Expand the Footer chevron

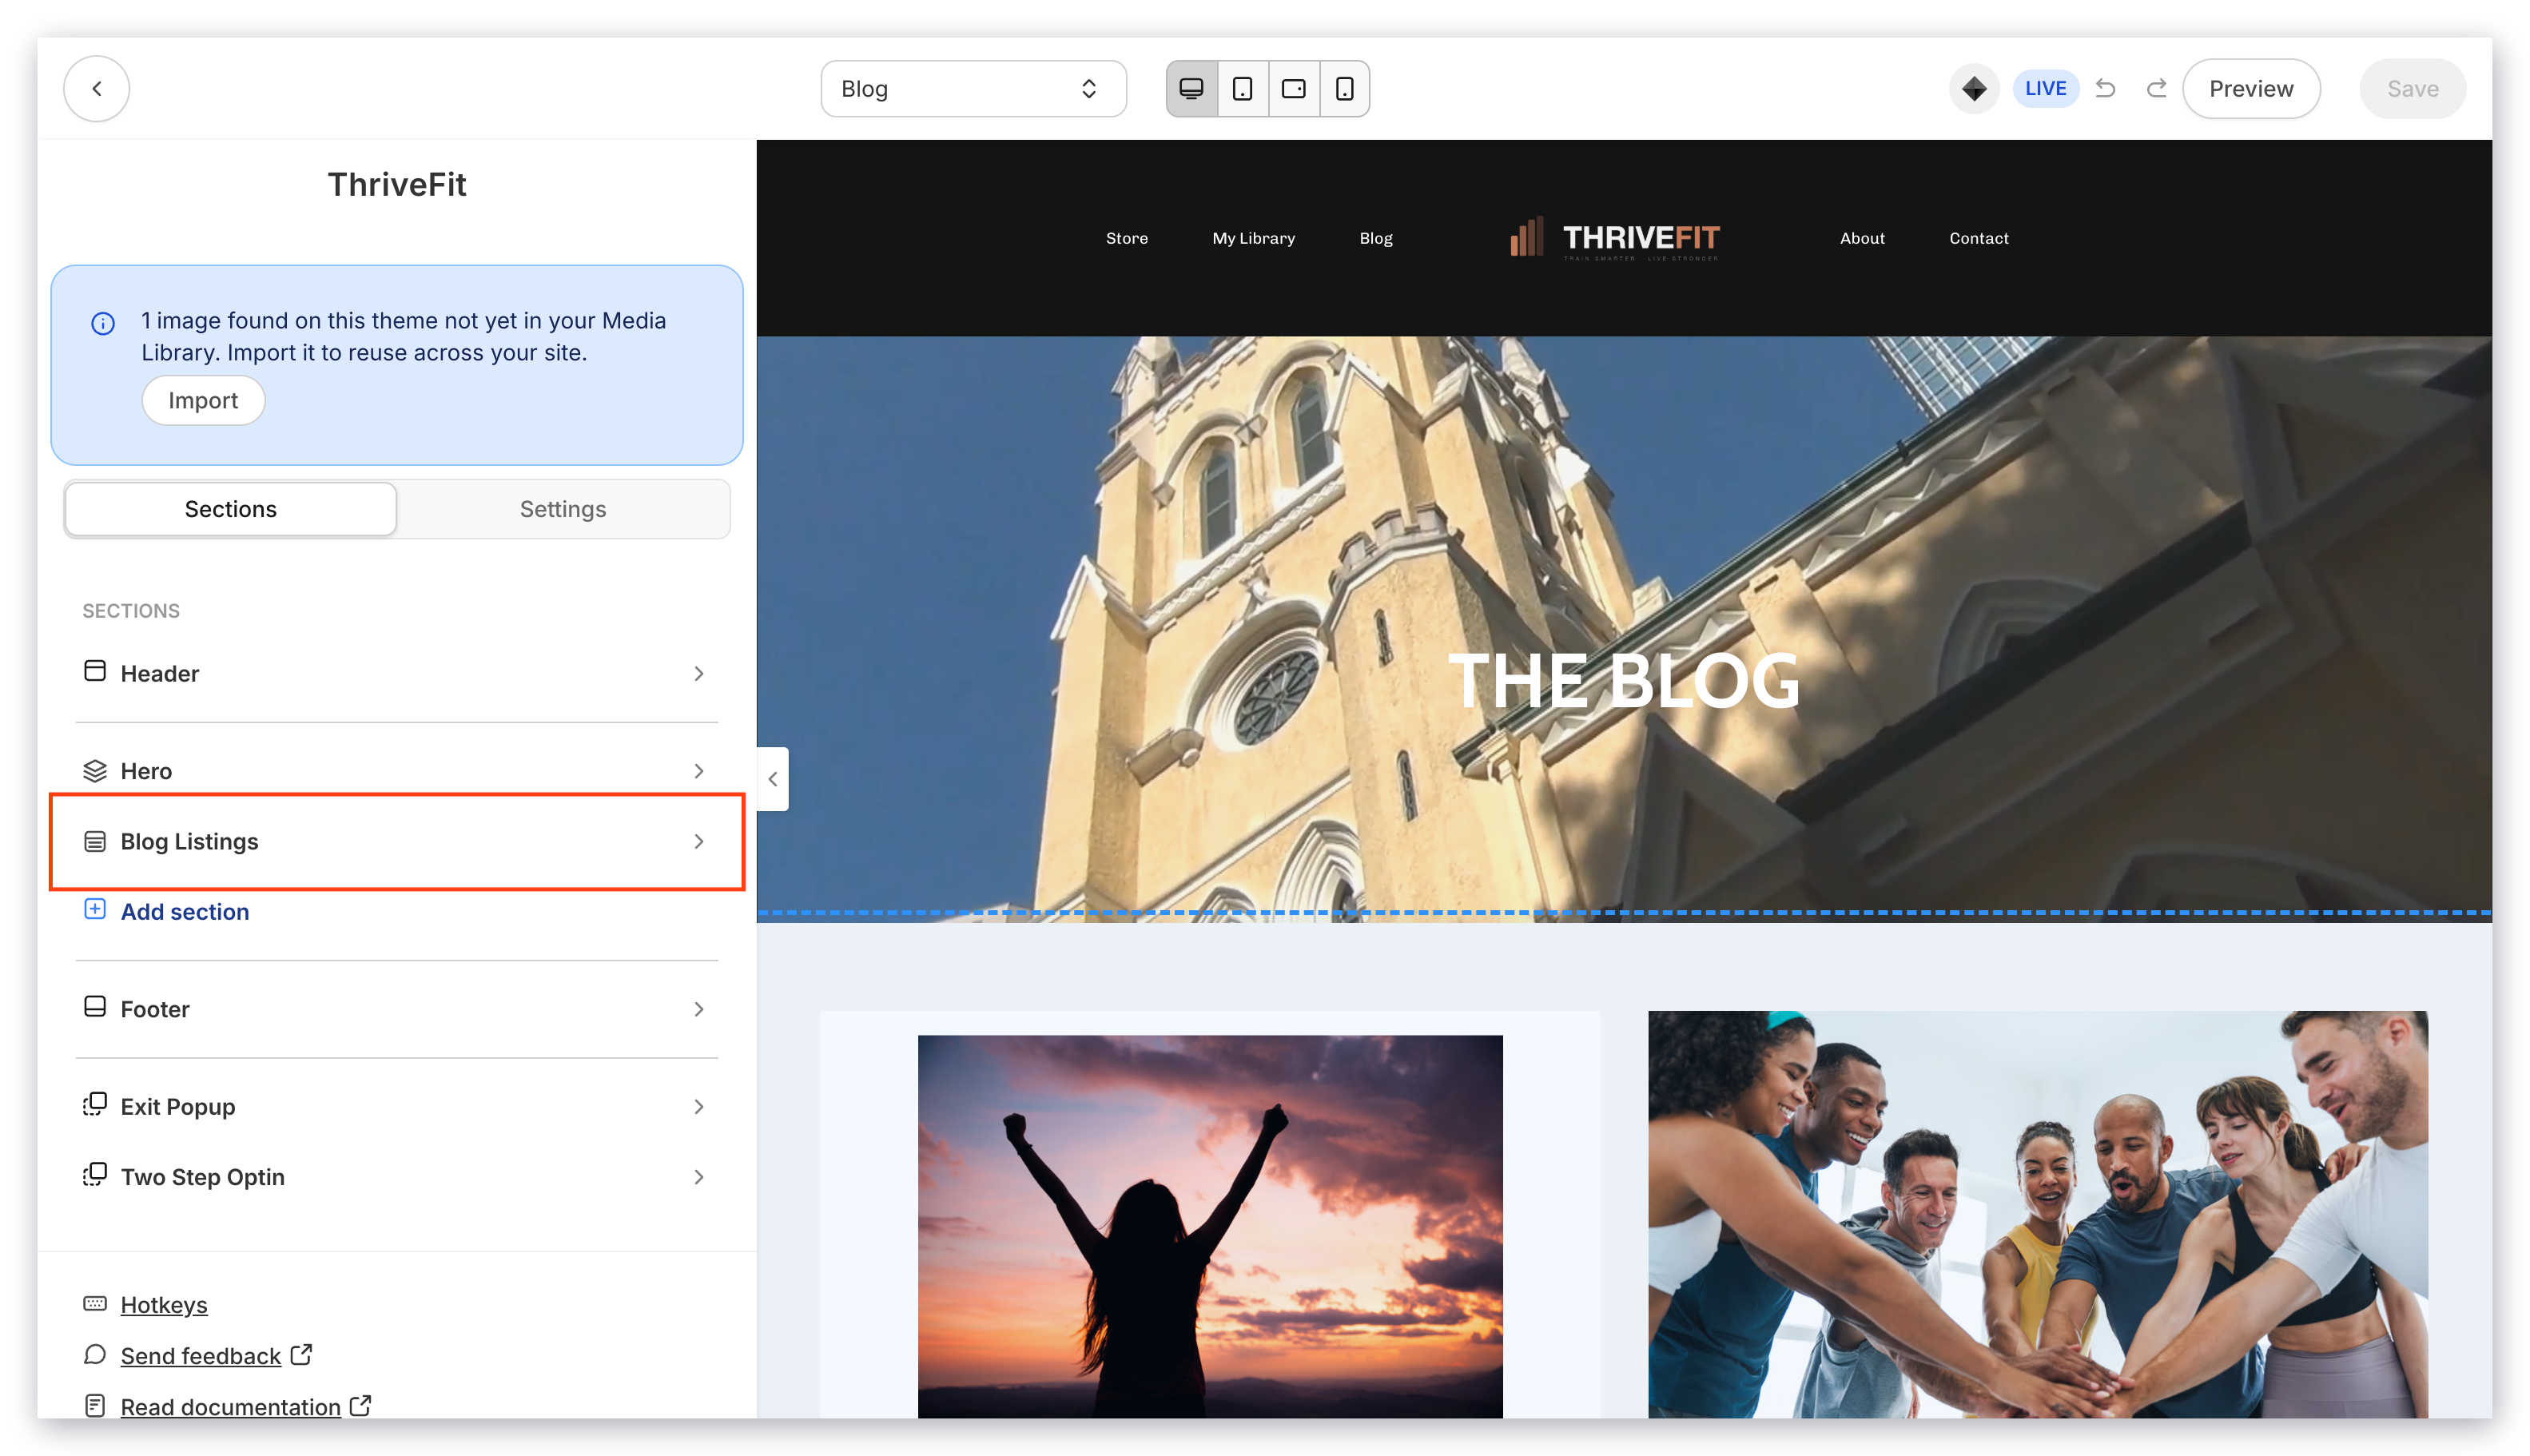coord(699,1010)
